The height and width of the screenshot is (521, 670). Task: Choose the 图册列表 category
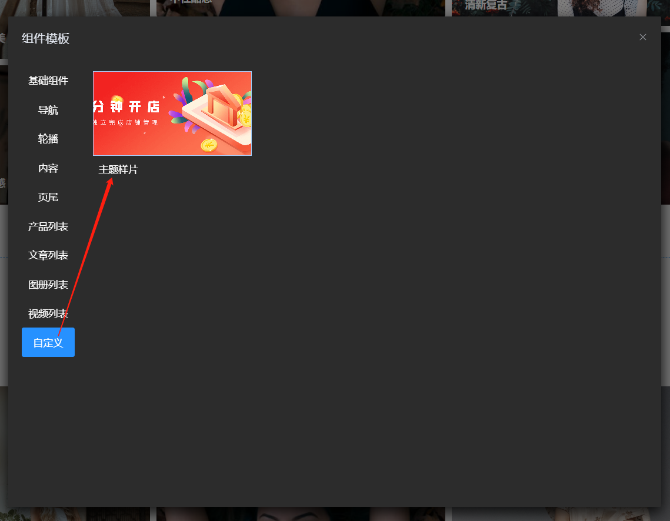pyautogui.click(x=48, y=285)
